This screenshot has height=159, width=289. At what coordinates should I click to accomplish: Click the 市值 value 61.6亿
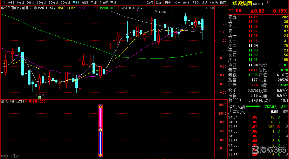tap(283, 75)
